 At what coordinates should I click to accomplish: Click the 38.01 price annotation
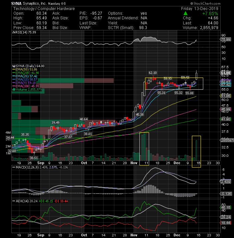tap(88, 134)
